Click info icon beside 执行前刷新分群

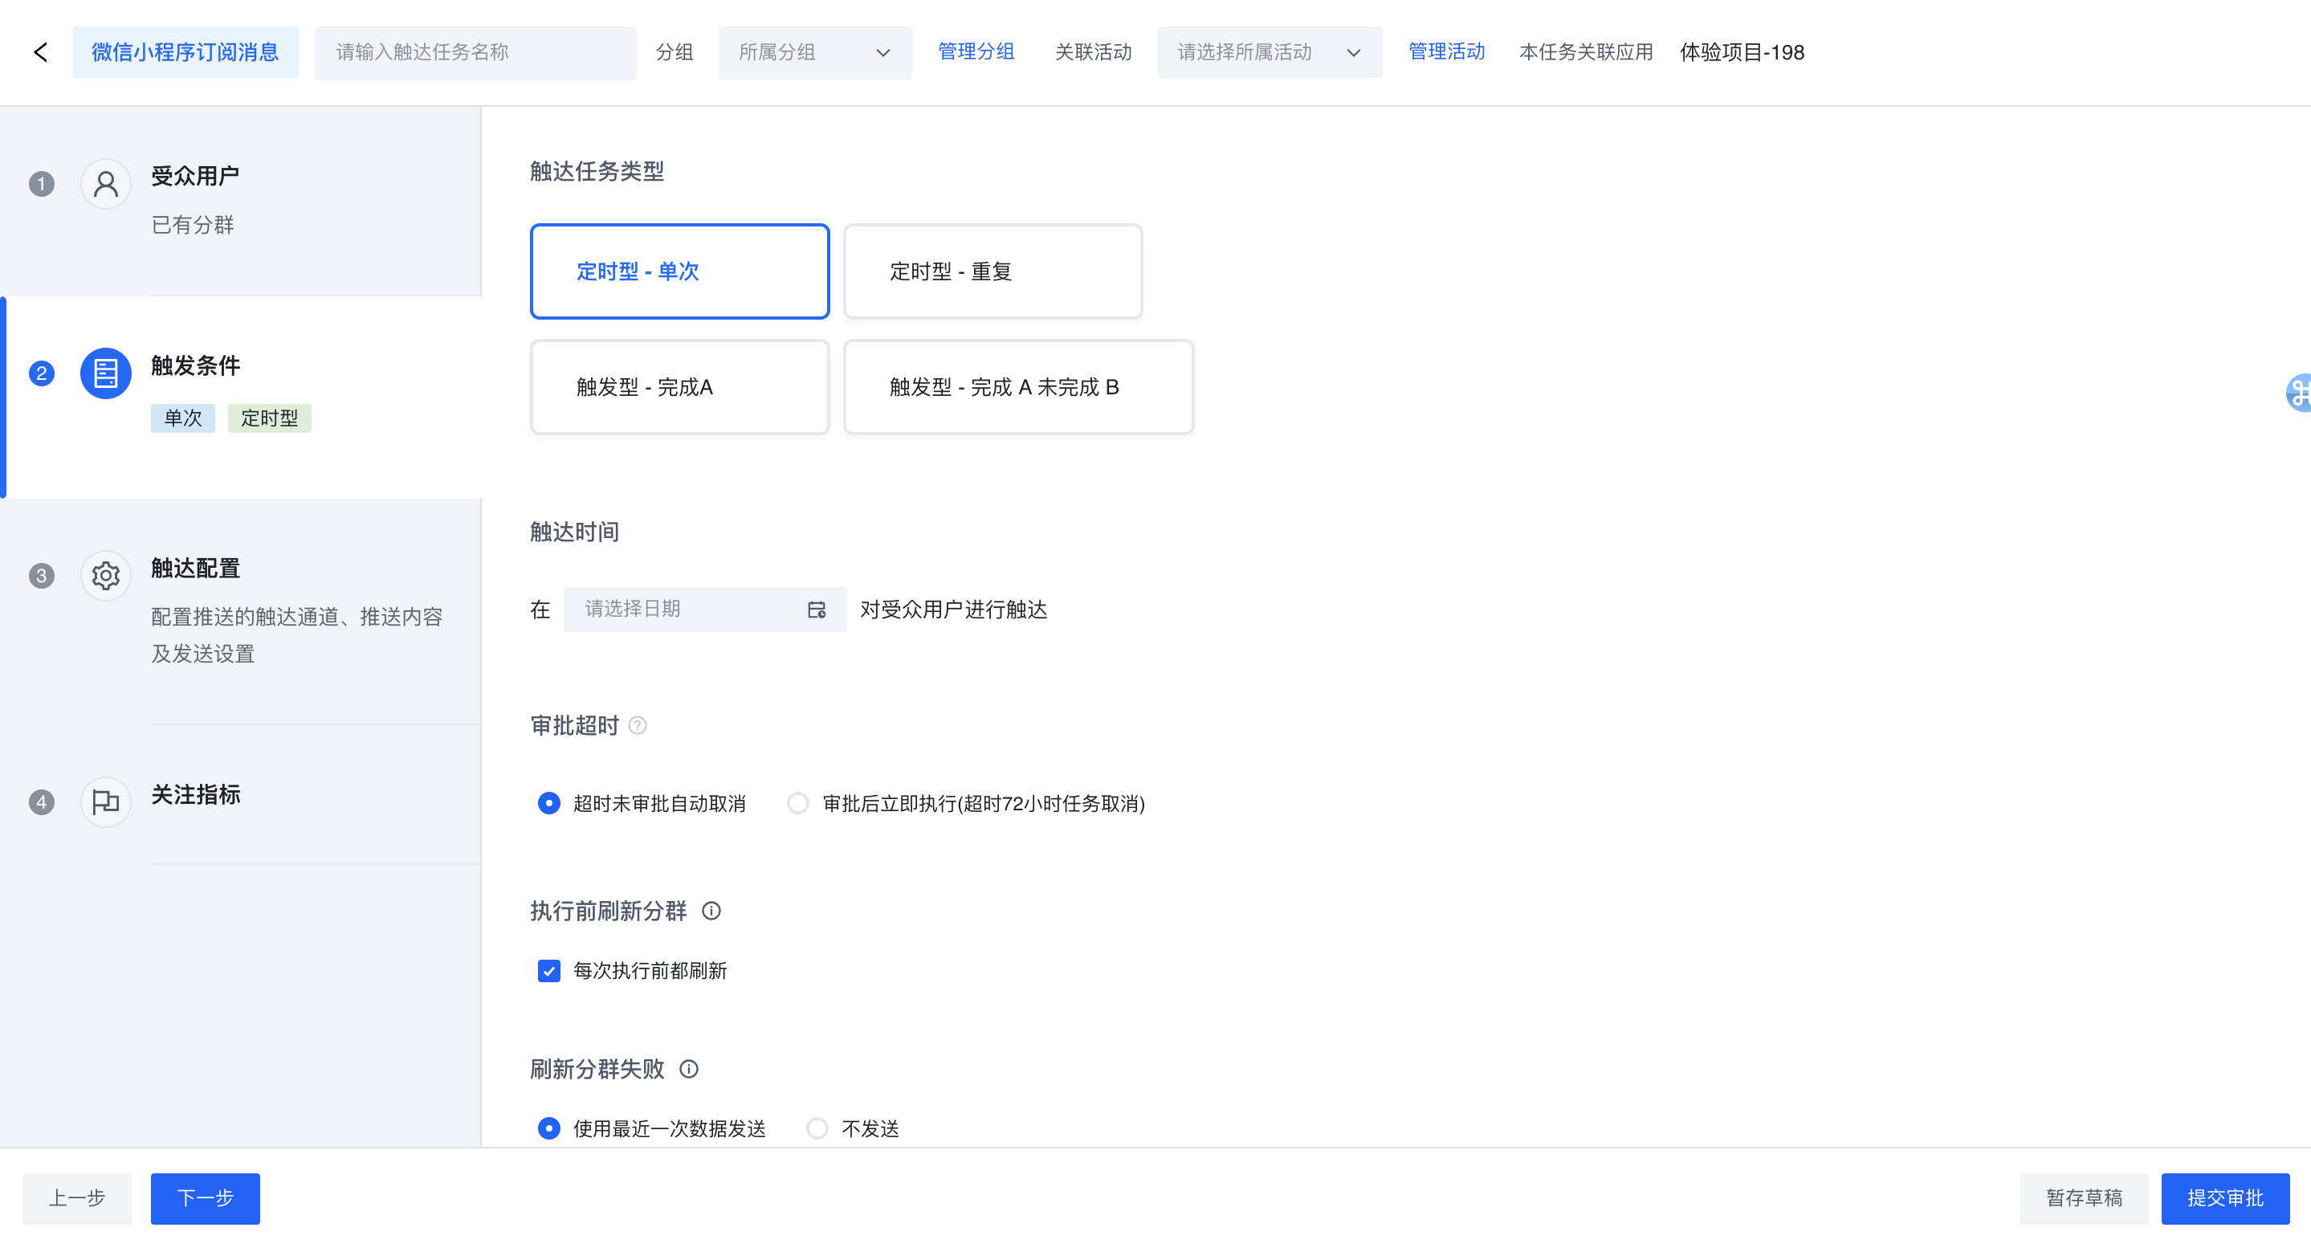711,911
